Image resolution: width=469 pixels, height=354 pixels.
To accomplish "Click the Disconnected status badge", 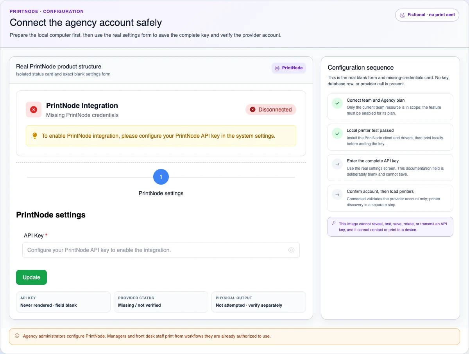I will coord(271,110).
